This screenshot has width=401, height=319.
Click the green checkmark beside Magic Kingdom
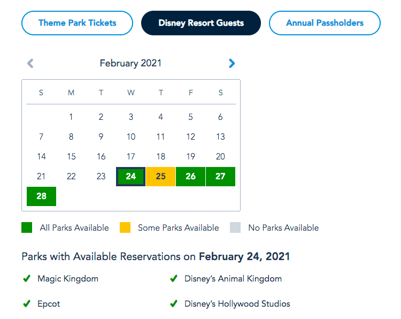(26, 279)
